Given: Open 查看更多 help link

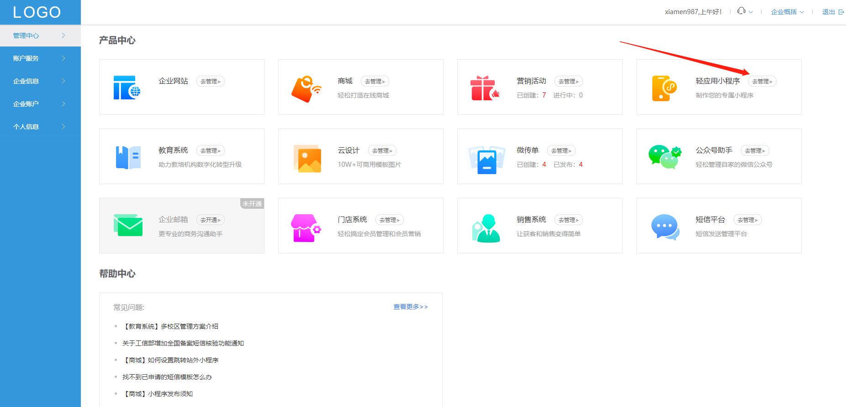Looking at the screenshot, I should pyautogui.click(x=410, y=307).
